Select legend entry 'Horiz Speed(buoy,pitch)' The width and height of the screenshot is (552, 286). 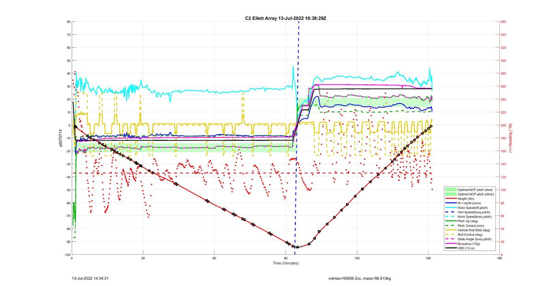click(475, 217)
